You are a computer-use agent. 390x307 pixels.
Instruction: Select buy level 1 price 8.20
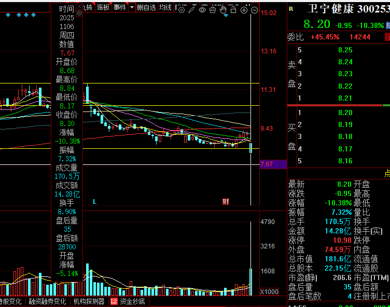[x=345, y=113]
